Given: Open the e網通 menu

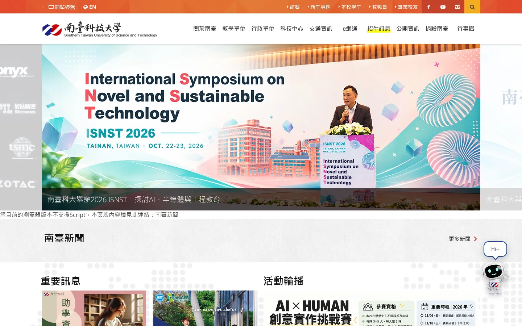Looking at the screenshot, I should [350, 29].
